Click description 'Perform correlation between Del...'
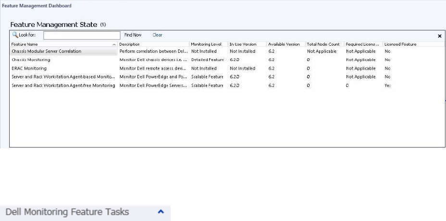This screenshot has width=446, height=221. pos(154,51)
